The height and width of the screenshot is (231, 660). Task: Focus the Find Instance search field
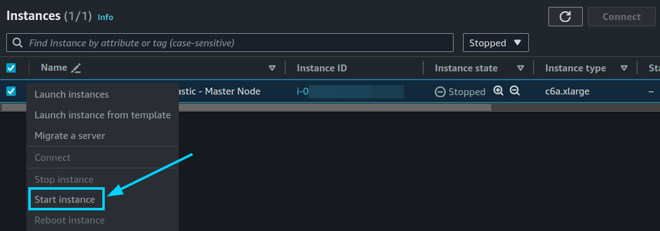(x=230, y=43)
